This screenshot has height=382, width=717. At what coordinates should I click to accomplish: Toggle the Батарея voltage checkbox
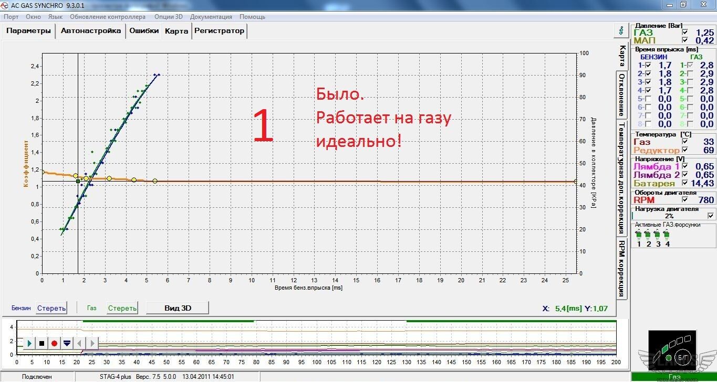pos(684,183)
